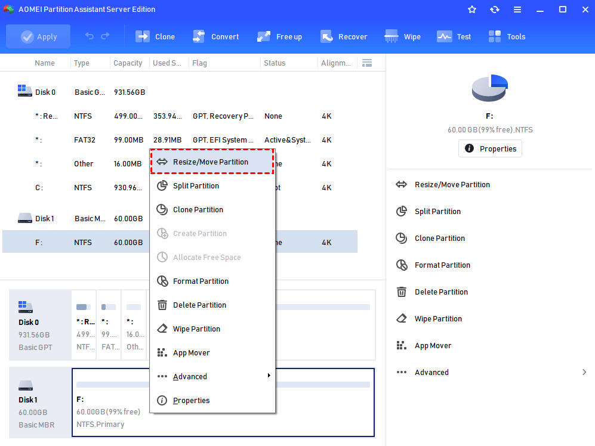Select the C: NTFS partition row
The height and width of the screenshot is (446, 595).
click(76, 188)
